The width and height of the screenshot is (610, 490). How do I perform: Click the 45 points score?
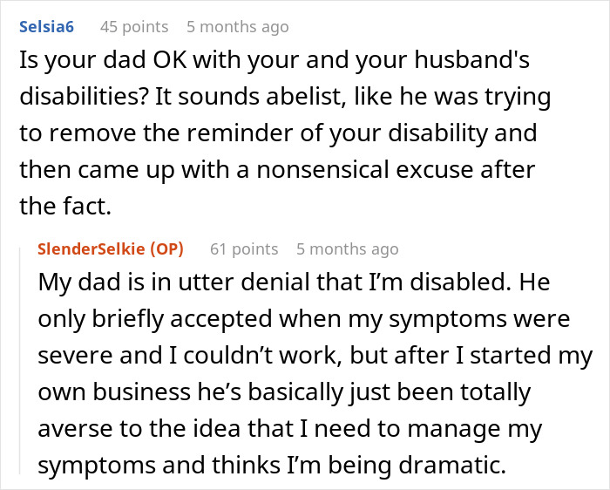pyautogui.click(x=132, y=27)
